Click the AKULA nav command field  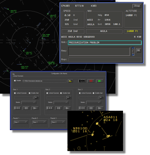pos(104,31)
